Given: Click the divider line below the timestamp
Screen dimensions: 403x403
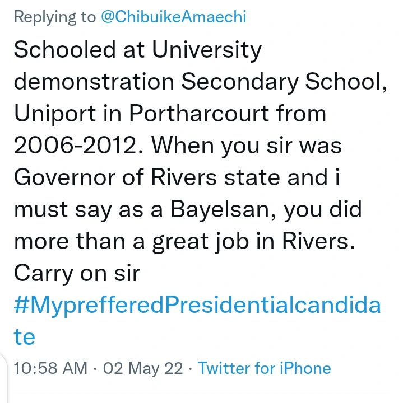Looking at the screenshot, I should (x=202, y=392).
